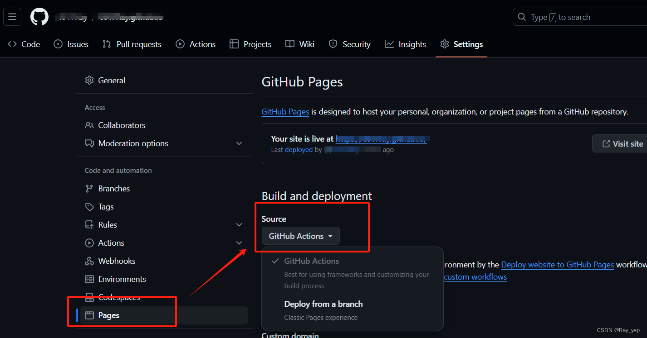Open Collaborators settings page
This screenshot has height=338, width=647.
click(x=164, y=125)
